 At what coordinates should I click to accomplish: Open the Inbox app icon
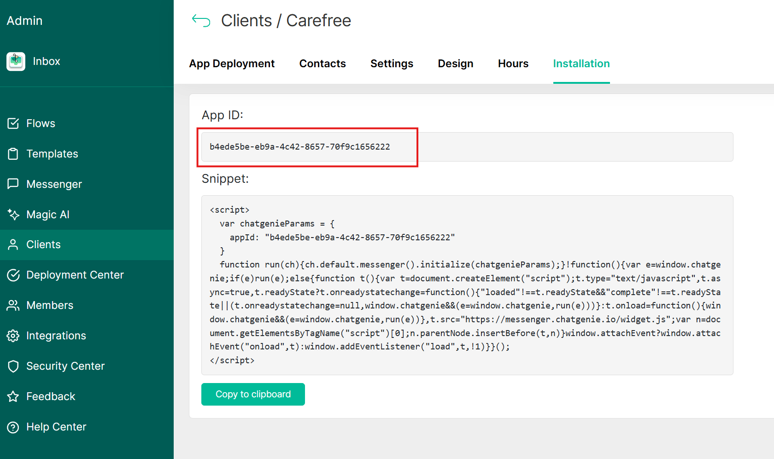tap(16, 61)
